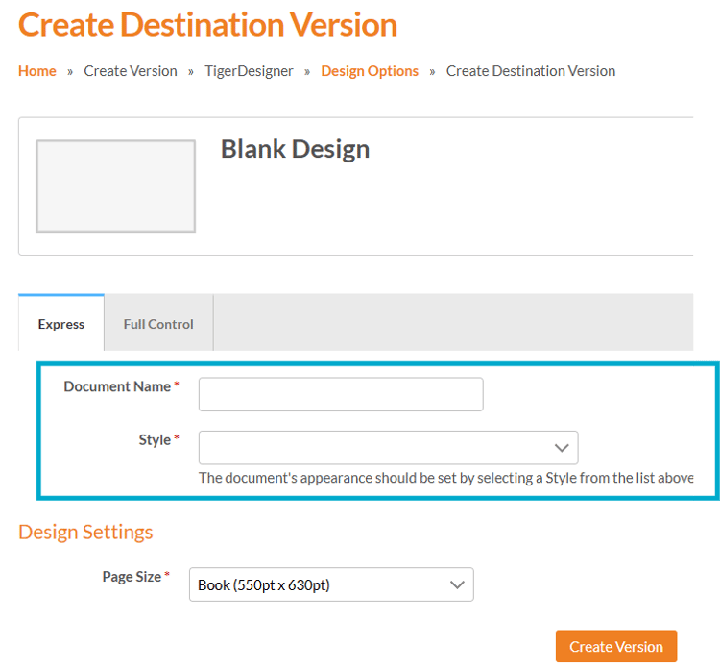Click the Style field label
Viewport: 720px width, 671px height.
154,440
